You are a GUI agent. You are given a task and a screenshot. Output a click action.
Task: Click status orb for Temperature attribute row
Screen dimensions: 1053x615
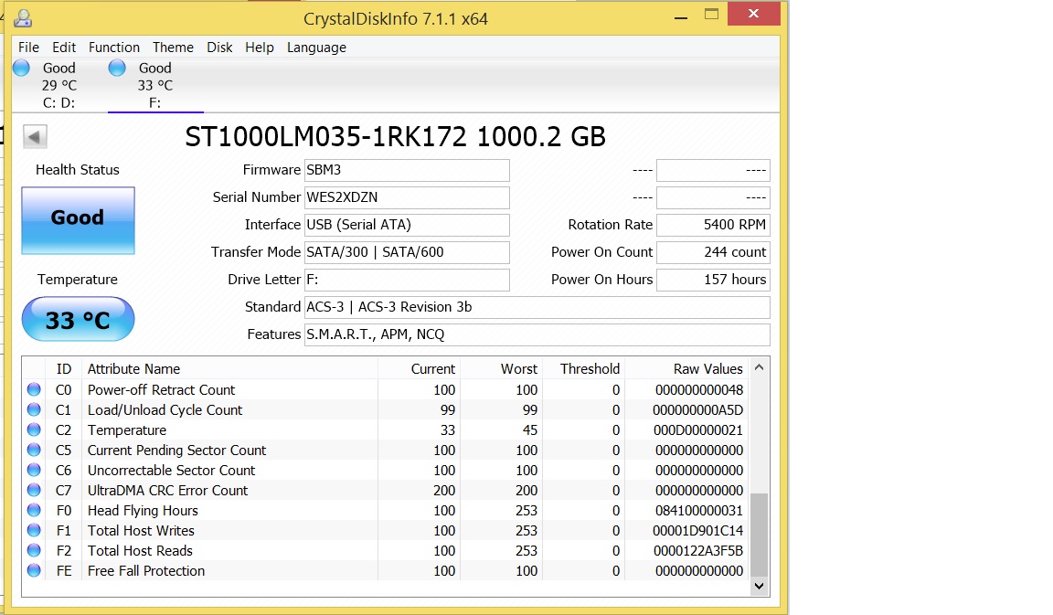coord(35,430)
